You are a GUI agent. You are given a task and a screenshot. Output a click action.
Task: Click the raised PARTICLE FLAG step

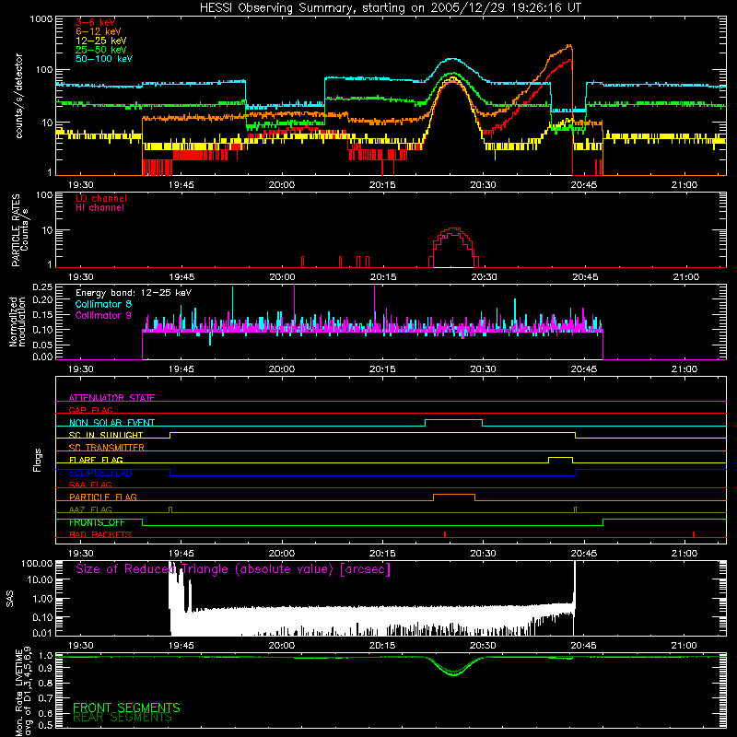454,495
